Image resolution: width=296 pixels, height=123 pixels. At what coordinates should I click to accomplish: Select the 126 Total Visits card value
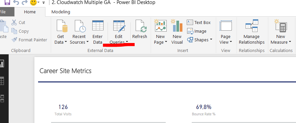63,107
